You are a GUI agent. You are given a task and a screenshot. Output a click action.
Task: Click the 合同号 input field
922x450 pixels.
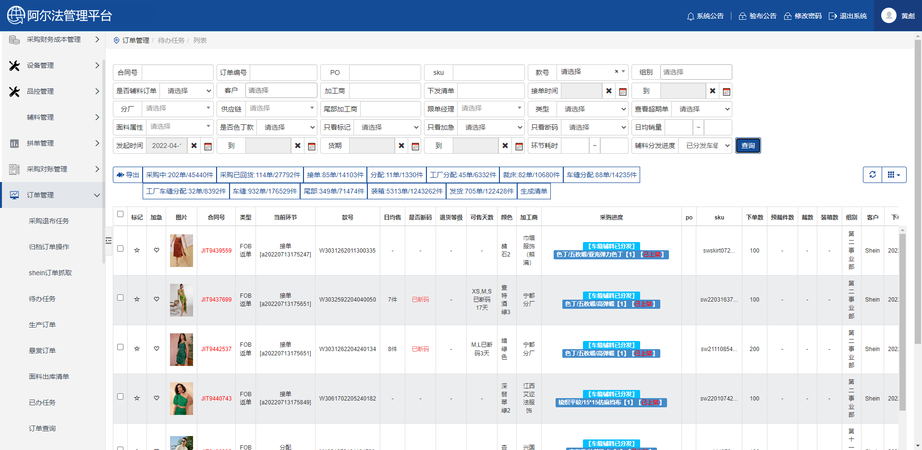pos(177,73)
